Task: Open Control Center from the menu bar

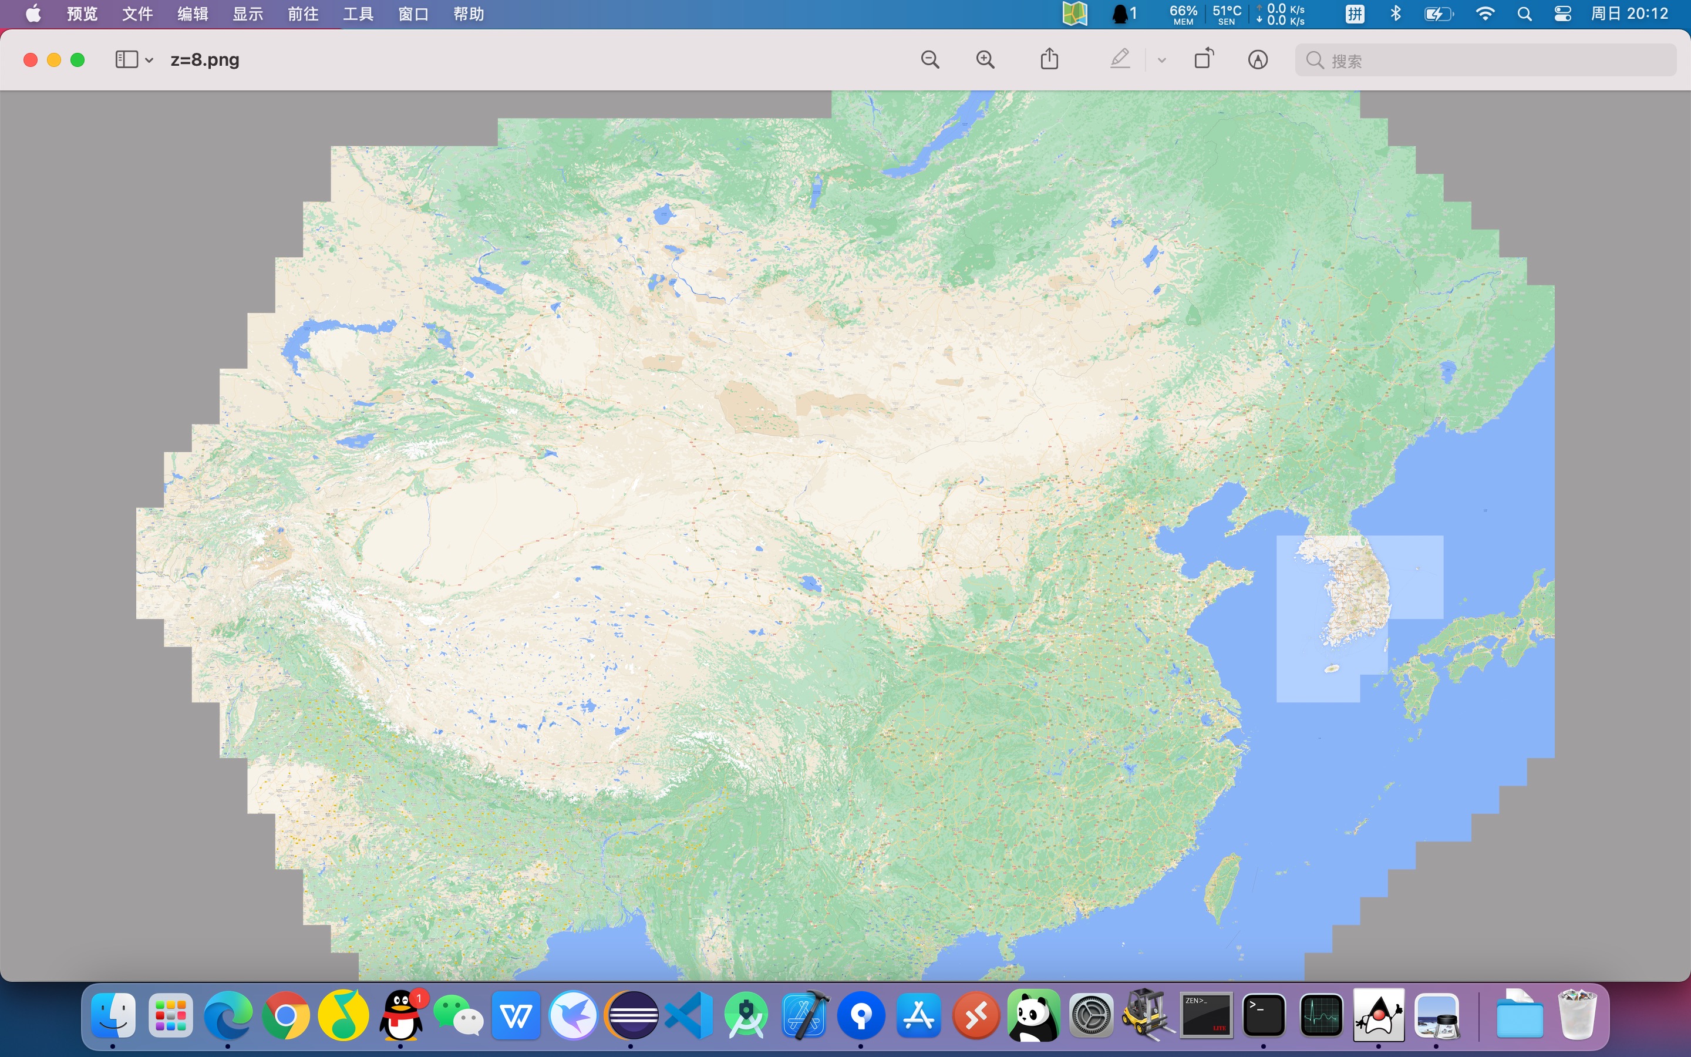Action: click(x=1562, y=14)
